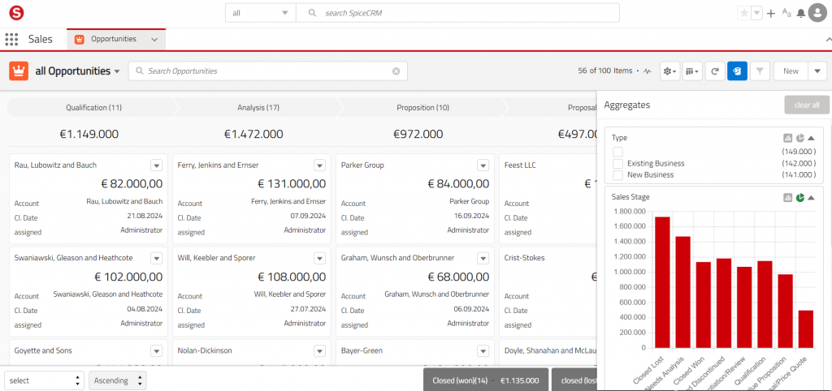Show Sales Stage aggregate as bar chart
Screen dimensions: 832x391
[x=787, y=198]
